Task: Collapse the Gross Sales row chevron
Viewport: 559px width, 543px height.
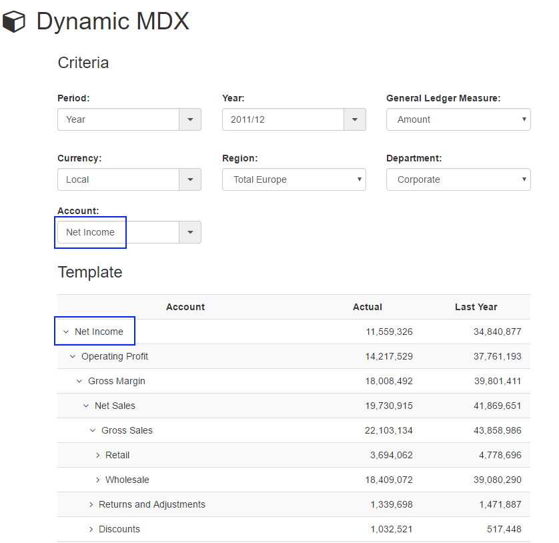Action: coord(93,430)
